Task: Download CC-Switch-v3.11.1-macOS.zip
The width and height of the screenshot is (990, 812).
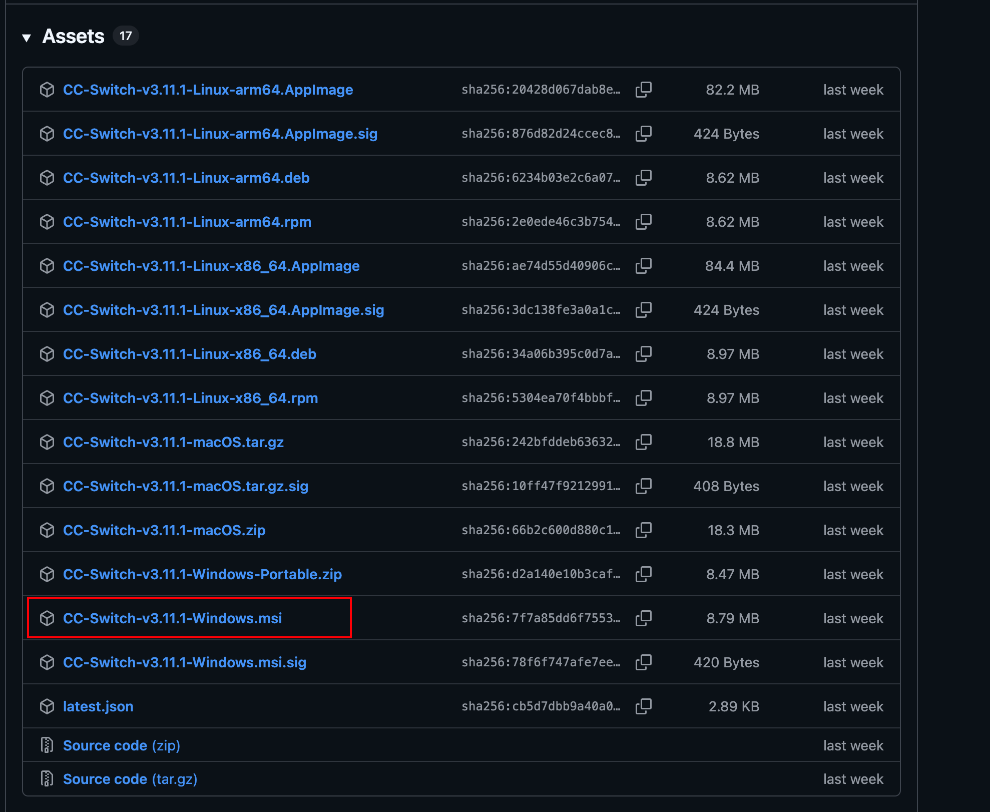Action: pos(164,530)
